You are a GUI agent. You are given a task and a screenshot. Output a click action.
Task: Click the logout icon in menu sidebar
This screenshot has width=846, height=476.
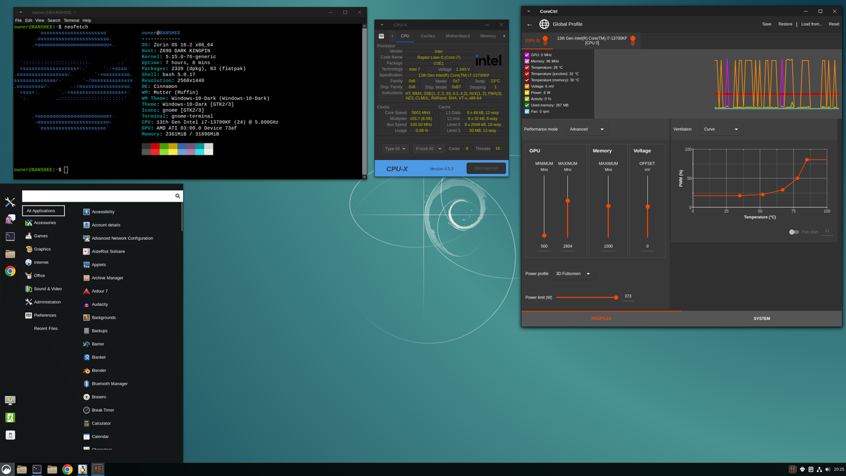(10, 417)
